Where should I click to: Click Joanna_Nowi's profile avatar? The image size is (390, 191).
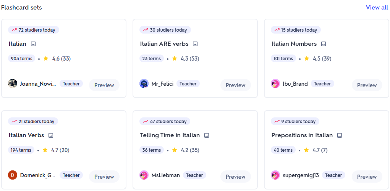click(13, 83)
